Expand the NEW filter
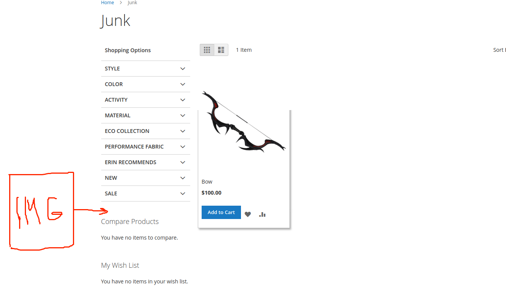The width and height of the screenshot is (506, 299). (145, 178)
